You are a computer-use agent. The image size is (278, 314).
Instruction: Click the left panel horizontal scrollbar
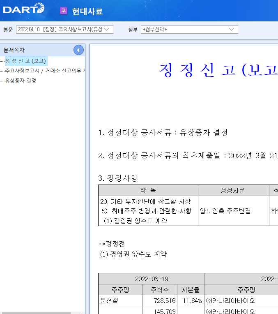point(36,313)
